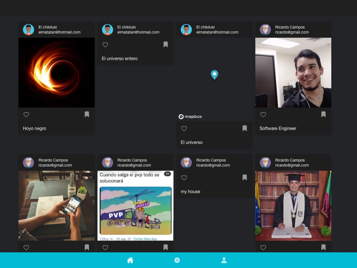
Task: Open the black hole image
Action: coord(56,73)
